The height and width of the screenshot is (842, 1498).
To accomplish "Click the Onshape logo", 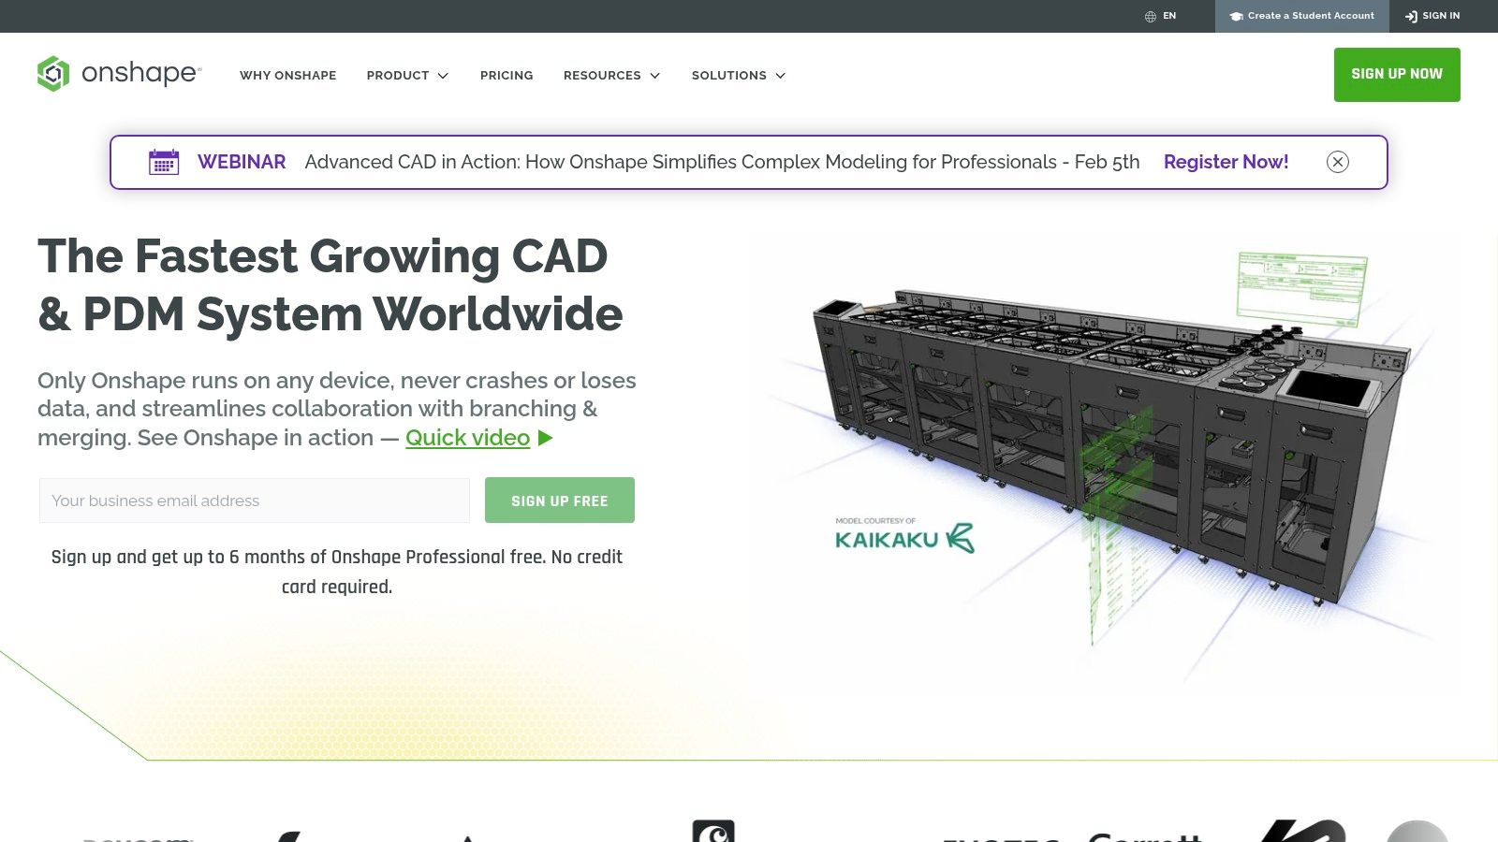I will point(119,74).
